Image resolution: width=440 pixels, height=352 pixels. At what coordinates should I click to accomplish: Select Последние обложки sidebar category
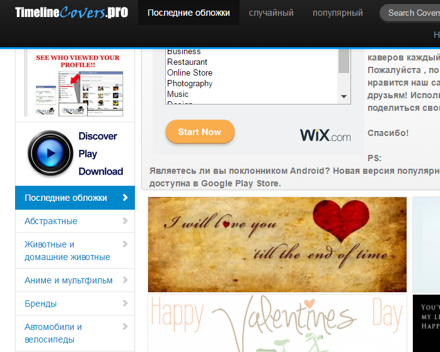75,198
